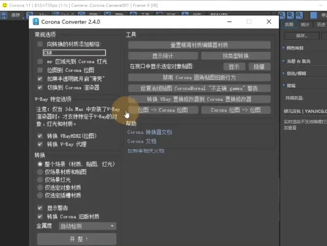Screen dimensions: 327x246
Task: Click 转换 VRay 置换修改器到 Corona 置换修改器
Action: point(200,99)
